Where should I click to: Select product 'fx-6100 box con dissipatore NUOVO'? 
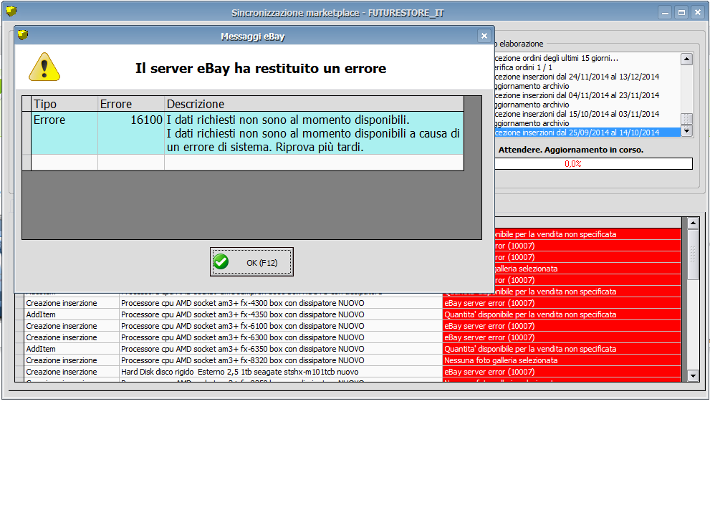pyautogui.click(x=281, y=326)
